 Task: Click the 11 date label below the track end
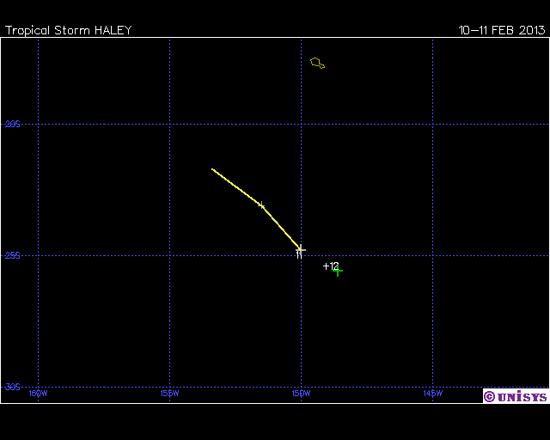coord(298,255)
